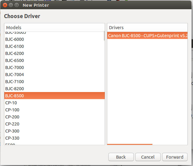Click the Forward button
Image resolution: width=193 pixels, height=166 pixels.
175,157
